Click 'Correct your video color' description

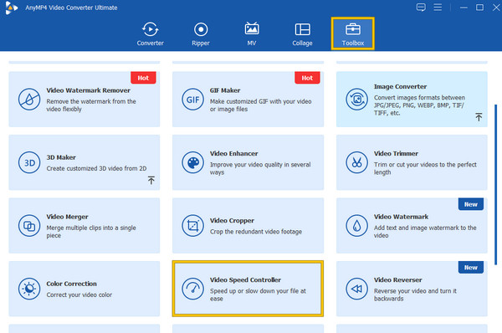click(79, 295)
